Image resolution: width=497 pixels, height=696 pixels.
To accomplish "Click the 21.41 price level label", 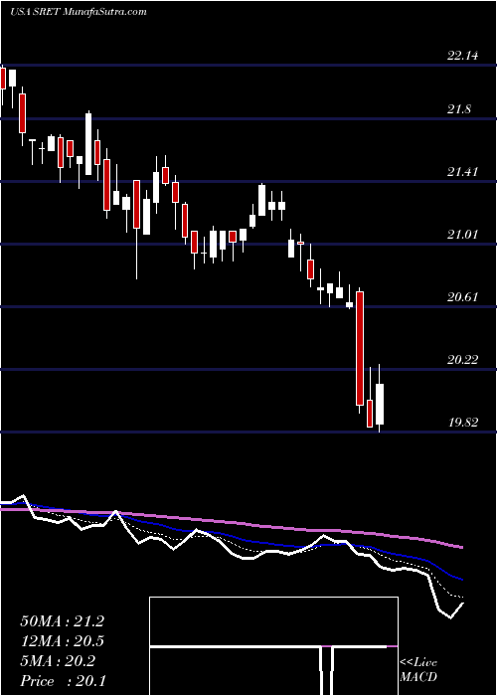I will [x=462, y=172].
